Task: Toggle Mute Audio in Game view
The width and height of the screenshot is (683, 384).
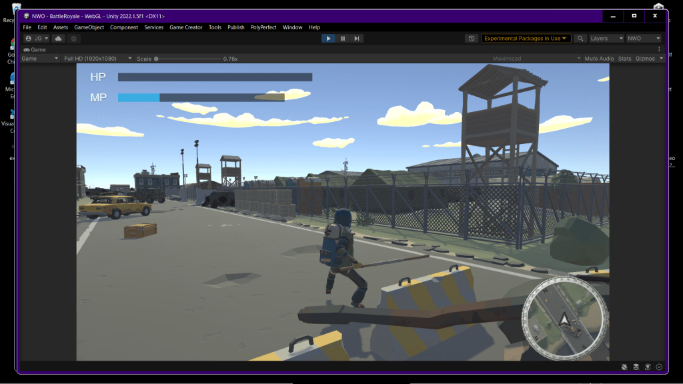Action: (598, 59)
